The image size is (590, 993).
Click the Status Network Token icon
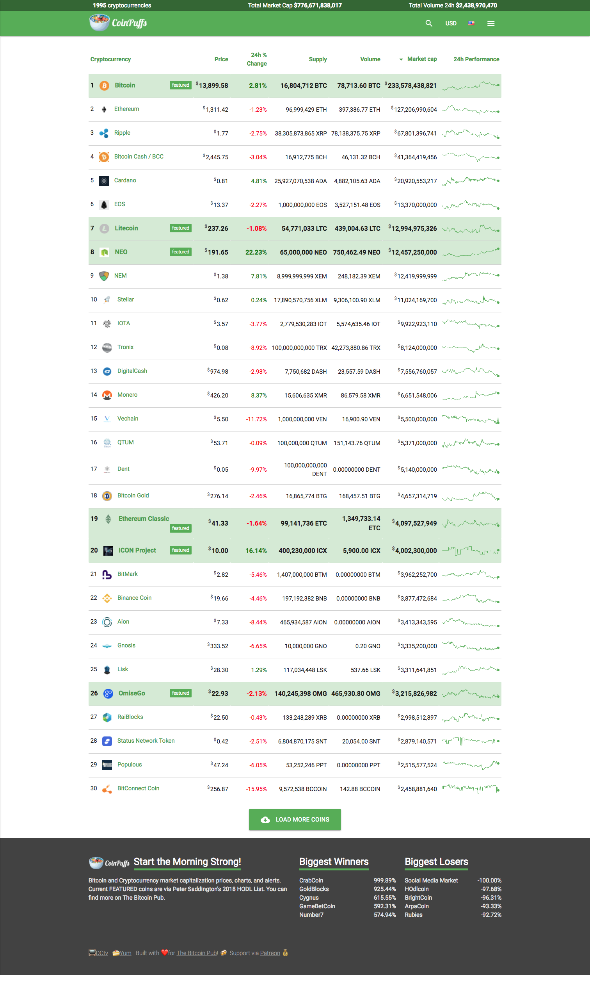pyautogui.click(x=107, y=741)
